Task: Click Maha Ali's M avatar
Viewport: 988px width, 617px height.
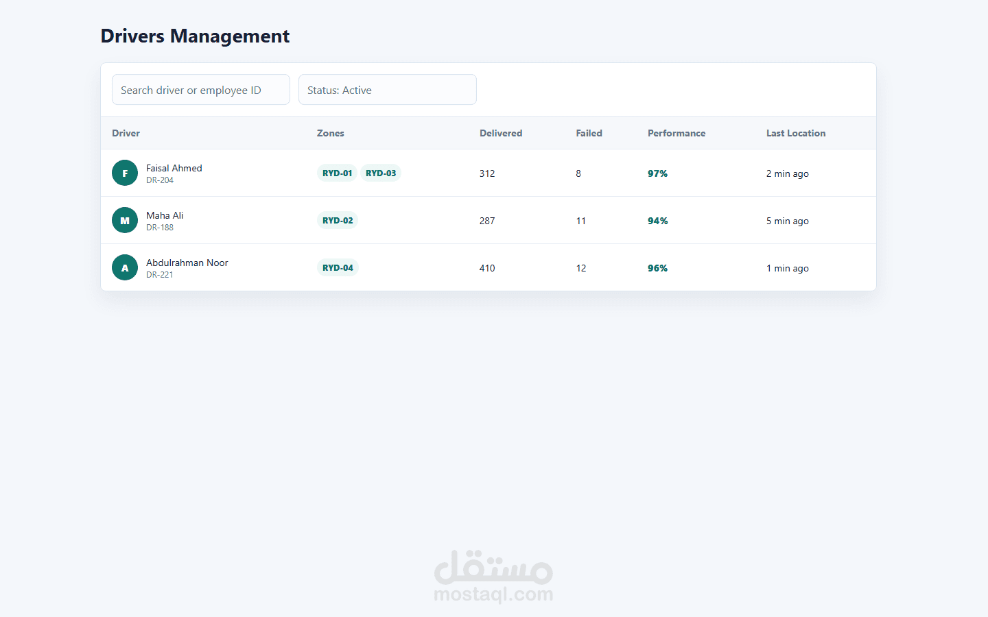Action: click(x=125, y=220)
